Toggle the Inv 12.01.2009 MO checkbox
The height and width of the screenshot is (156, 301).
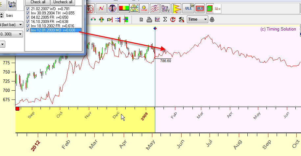(x=28, y=30)
